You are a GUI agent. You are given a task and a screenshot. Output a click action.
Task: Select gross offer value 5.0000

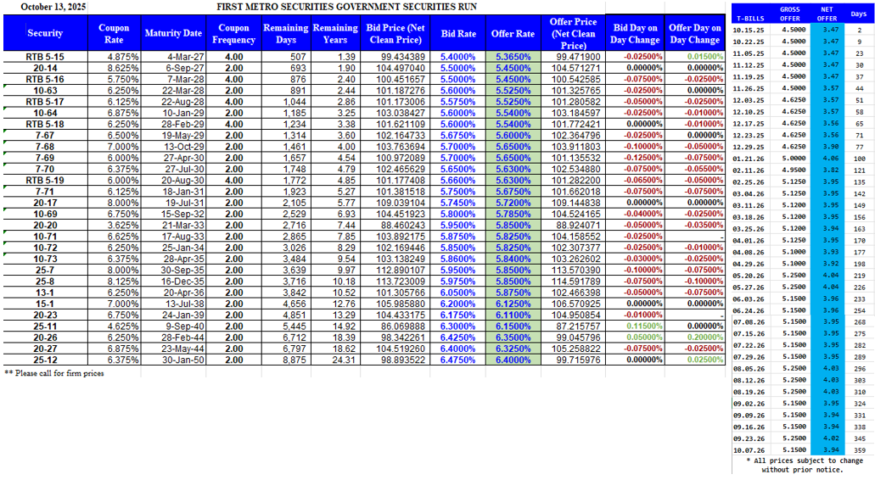click(794, 159)
